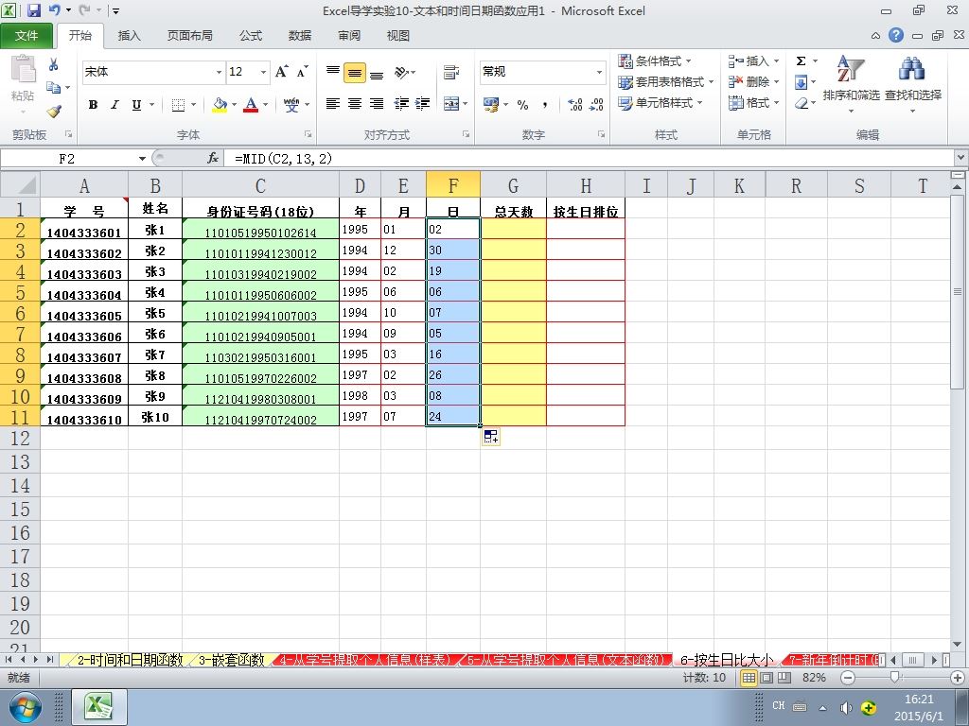Toggle align text right

(377, 104)
